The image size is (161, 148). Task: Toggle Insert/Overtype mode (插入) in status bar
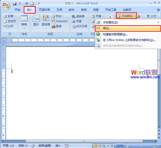tap(58, 146)
